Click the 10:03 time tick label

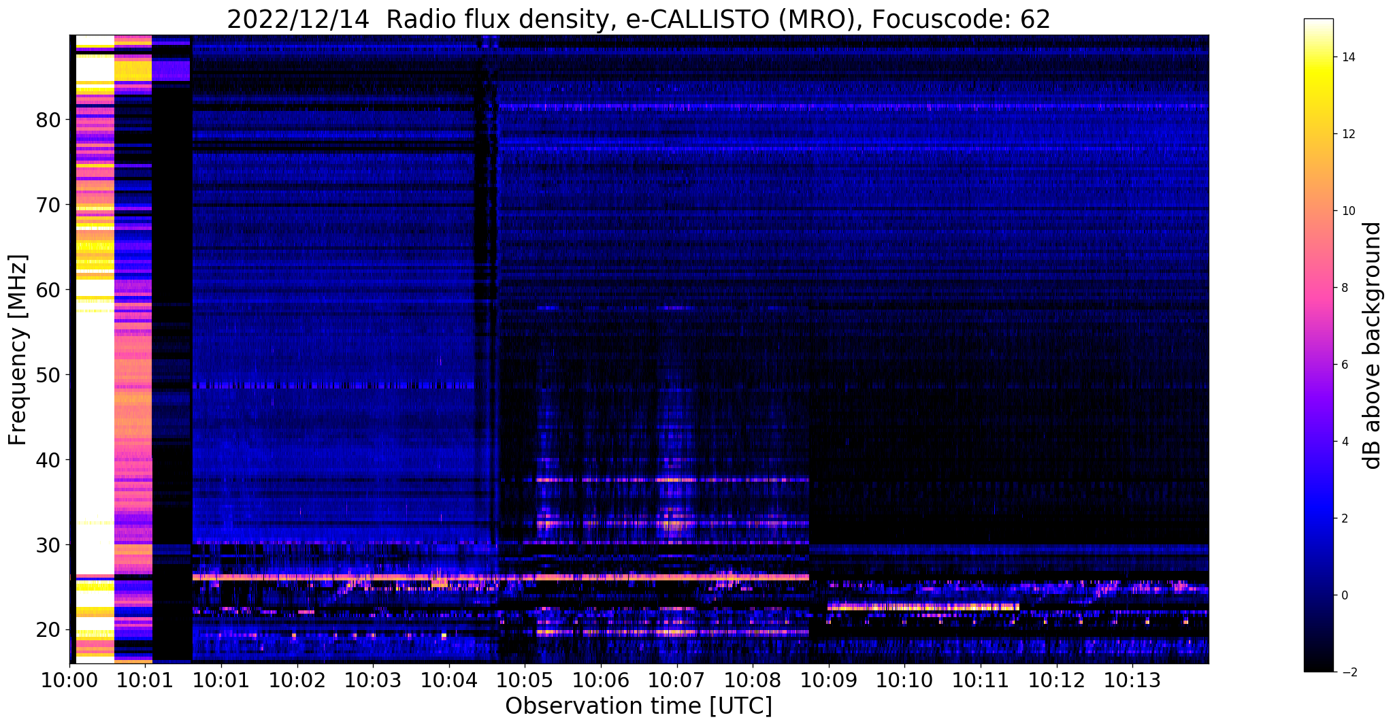[373, 680]
